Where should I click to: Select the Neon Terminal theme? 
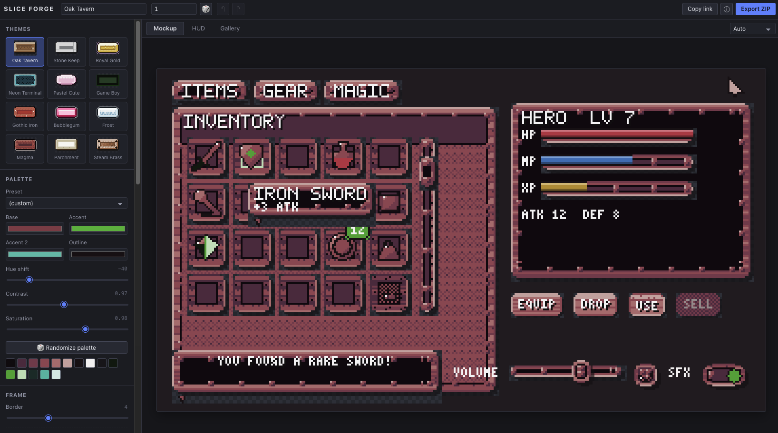point(25,84)
